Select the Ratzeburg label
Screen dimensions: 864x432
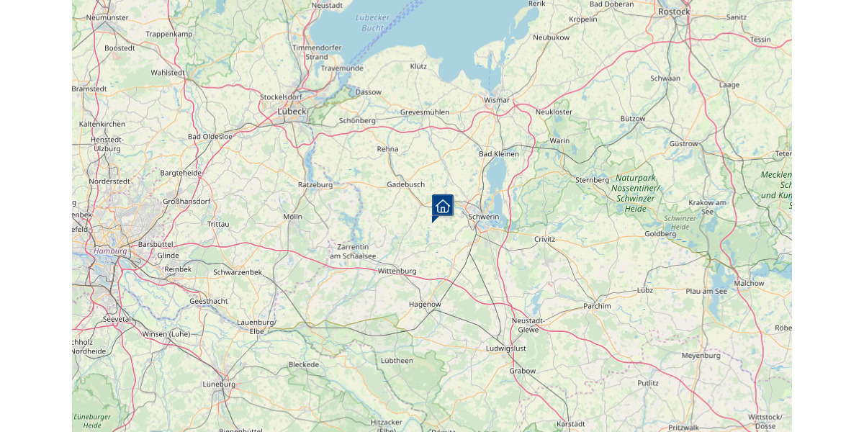[x=315, y=185]
